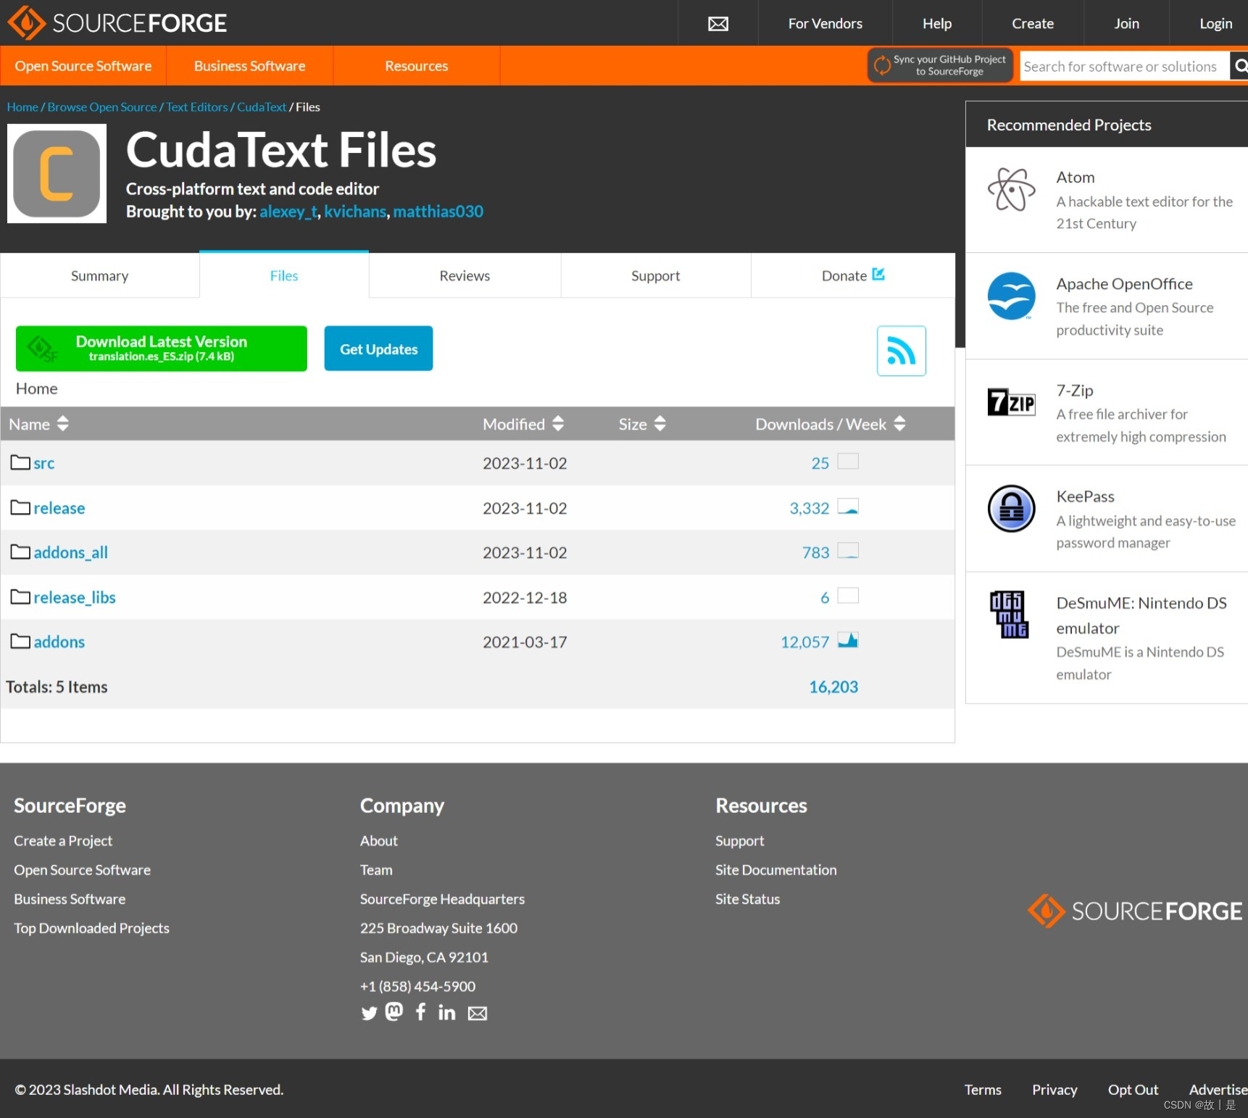Click the CudaText project logo
This screenshot has width=1248, height=1118.
point(57,173)
